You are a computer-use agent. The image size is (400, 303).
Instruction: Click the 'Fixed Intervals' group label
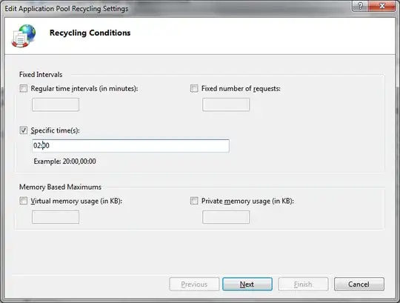(x=41, y=75)
